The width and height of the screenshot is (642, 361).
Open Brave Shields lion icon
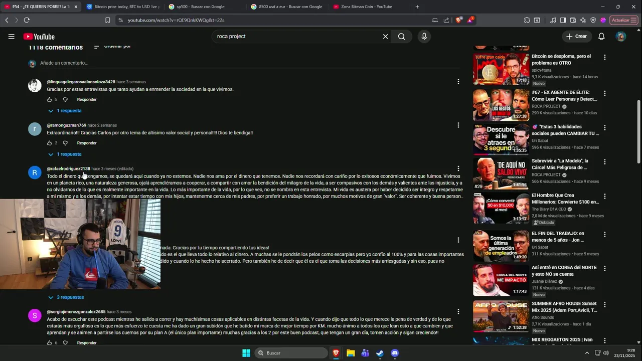(x=459, y=20)
